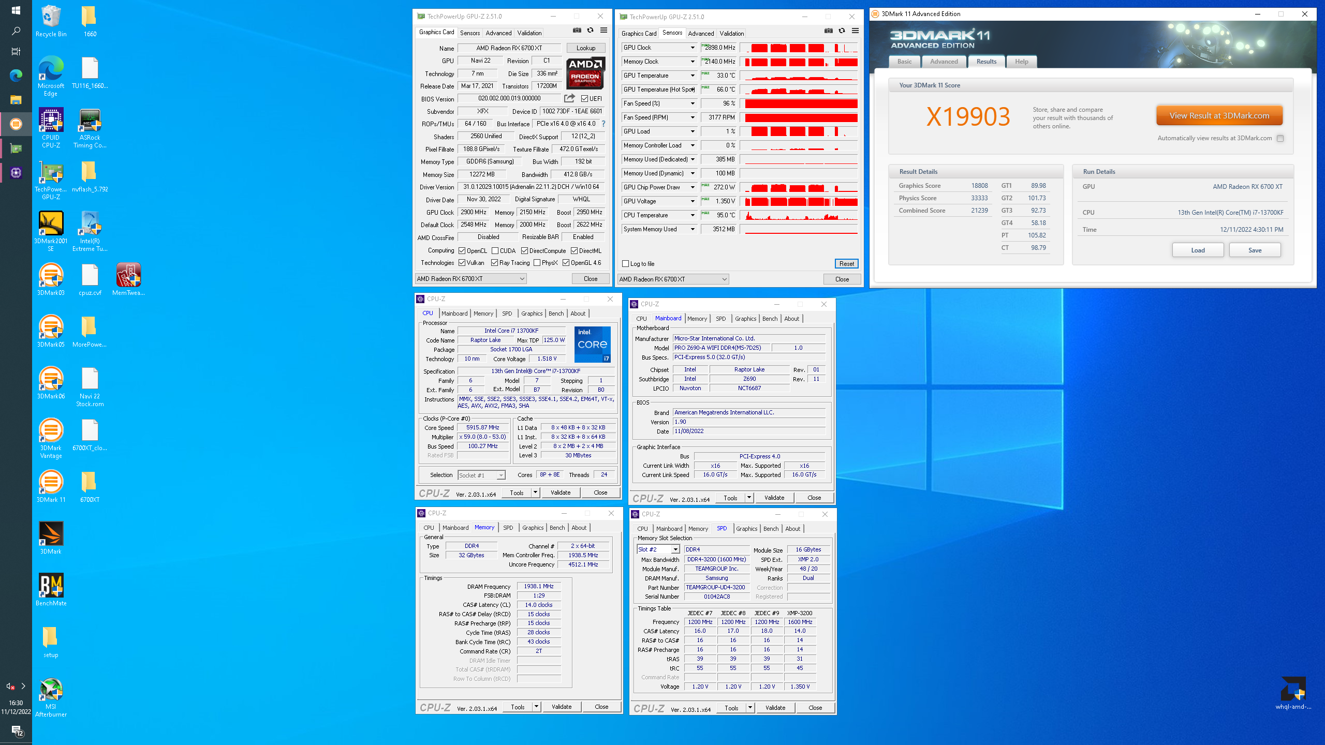Open GPU selector dropdown in GPU-Z Sensors window
Viewport: 1325px width, 745px height.
pos(673,279)
